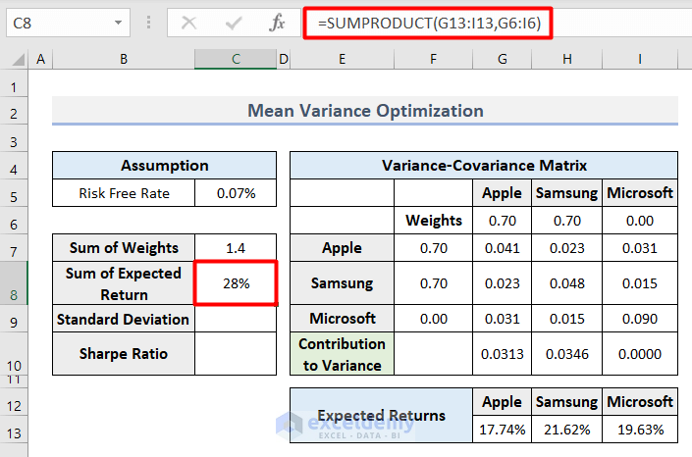
Task: Click the Sum of Weights cell showing 1.4
Action: click(x=236, y=248)
